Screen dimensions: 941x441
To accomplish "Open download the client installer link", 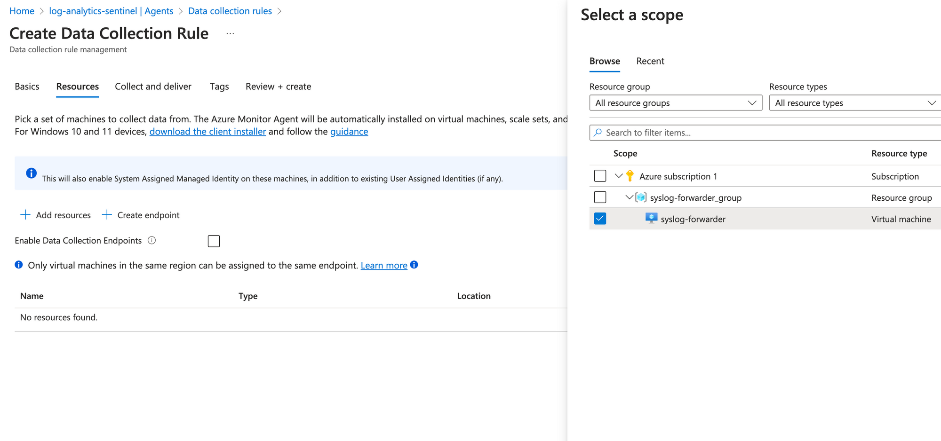I will tap(207, 132).
